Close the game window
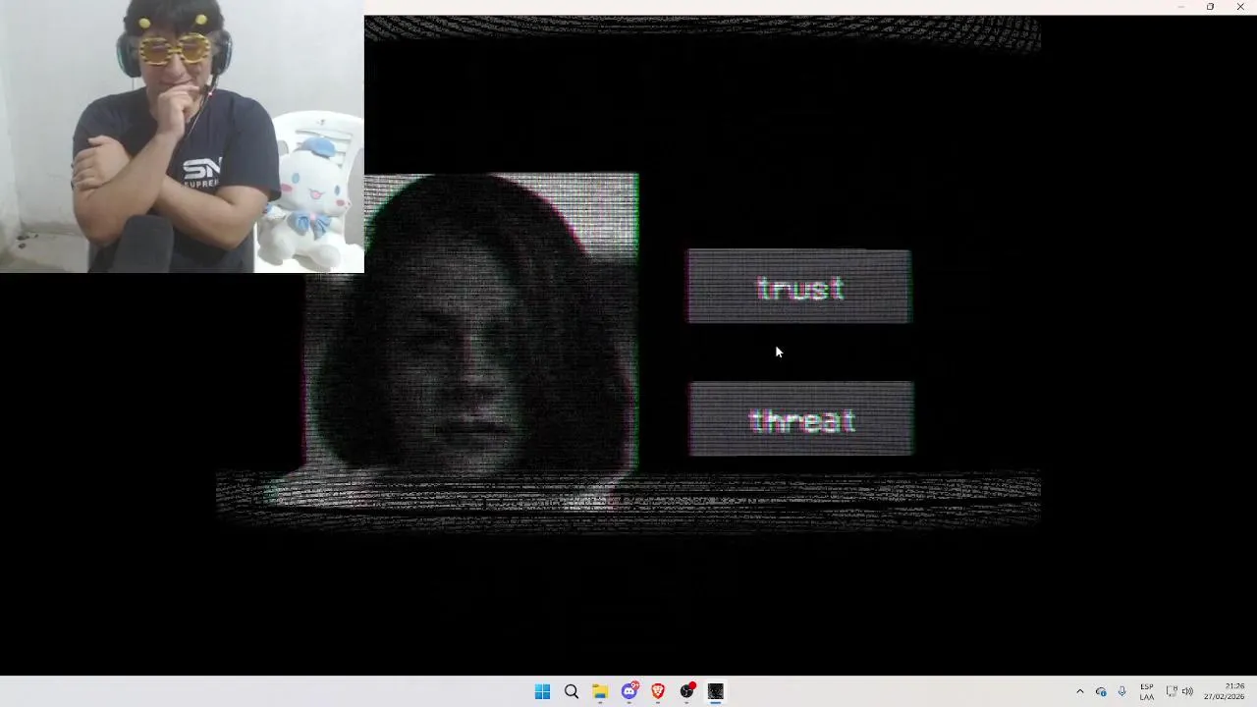1257x707 pixels. (x=1240, y=7)
